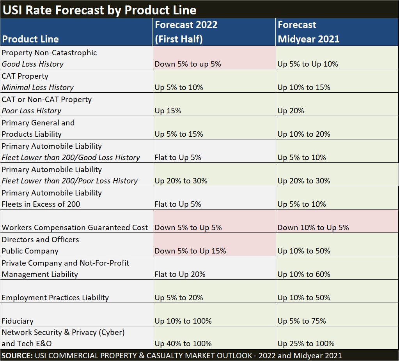Click the table title 'USI Rate Forecast by Product Line'
The image size is (399, 361).
pos(99,10)
